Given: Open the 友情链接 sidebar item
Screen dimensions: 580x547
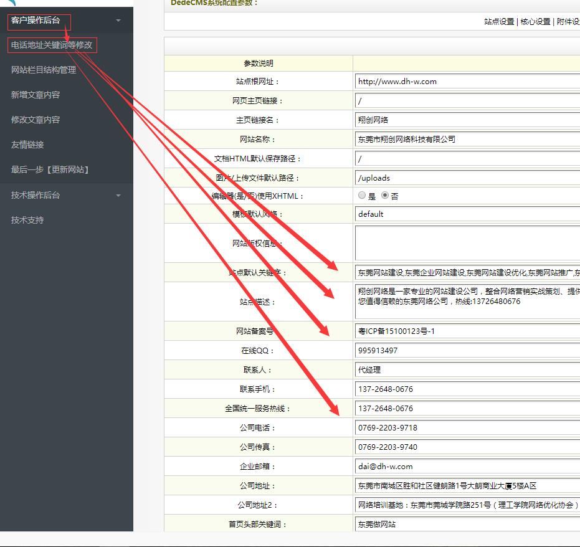Looking at the screenshot, I should click(27, 145).
